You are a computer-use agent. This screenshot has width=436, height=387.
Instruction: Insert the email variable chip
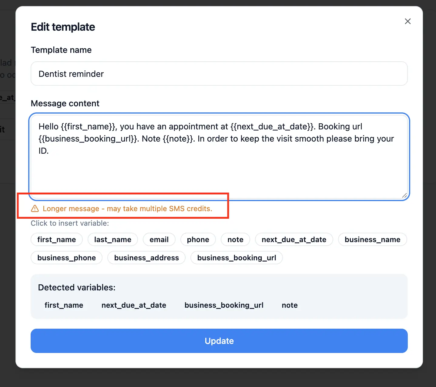click(159, 240)
